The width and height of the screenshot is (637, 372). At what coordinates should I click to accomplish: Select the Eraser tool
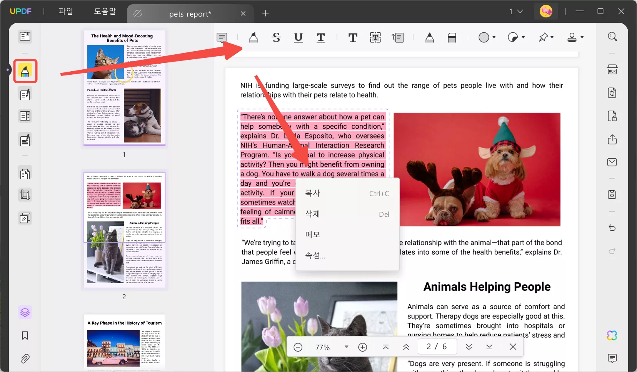pyautogui.click(x=452, y=37)
